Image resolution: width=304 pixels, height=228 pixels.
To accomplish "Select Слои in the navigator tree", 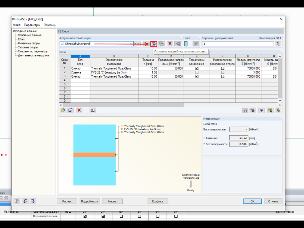I will (21, 39).
